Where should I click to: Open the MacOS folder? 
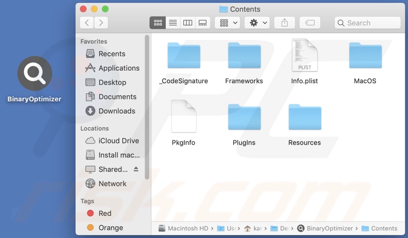tap(365, 56)
